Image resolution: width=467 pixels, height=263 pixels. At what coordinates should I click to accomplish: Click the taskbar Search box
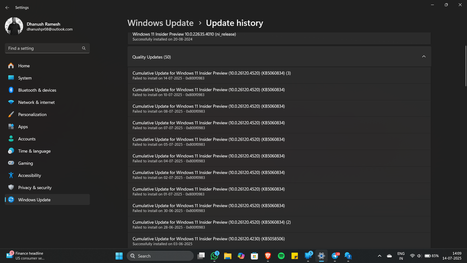click(160, 256)
